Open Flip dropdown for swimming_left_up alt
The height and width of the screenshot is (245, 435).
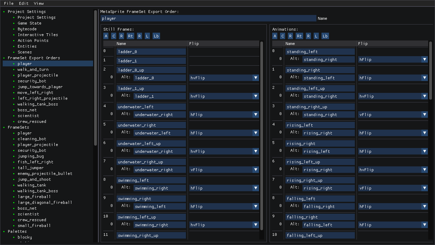(224, 225)
